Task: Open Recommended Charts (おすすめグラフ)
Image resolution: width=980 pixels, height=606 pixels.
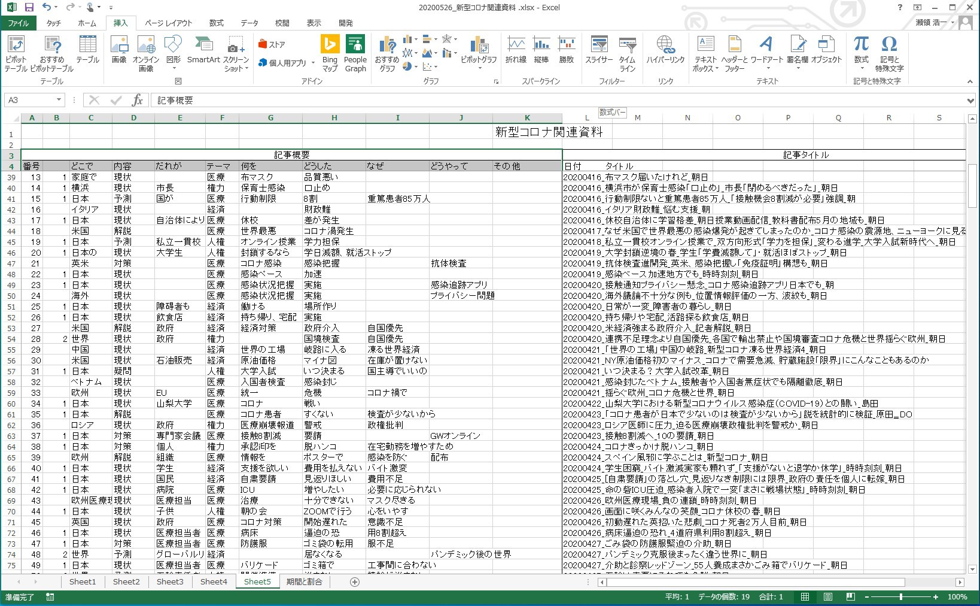Action: (x=386, y=54)
